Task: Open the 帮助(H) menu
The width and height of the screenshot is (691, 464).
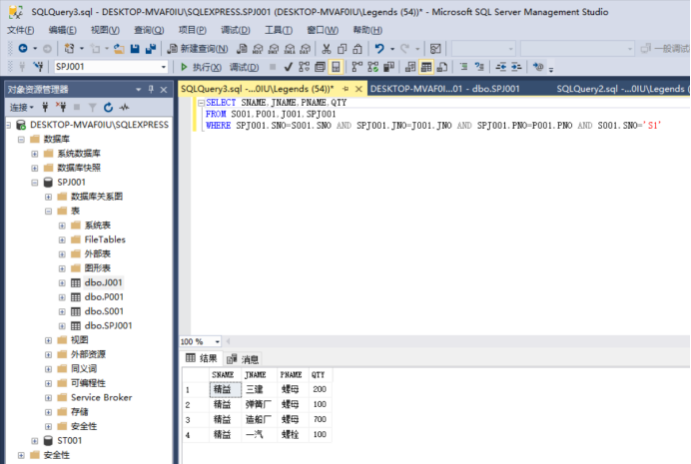Action: coord(367,30)
